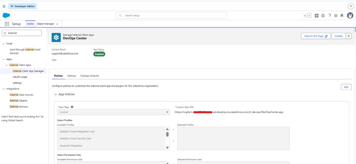Open the global actions plus icon
Screen dimensions: 356x164
click(317, 16)
